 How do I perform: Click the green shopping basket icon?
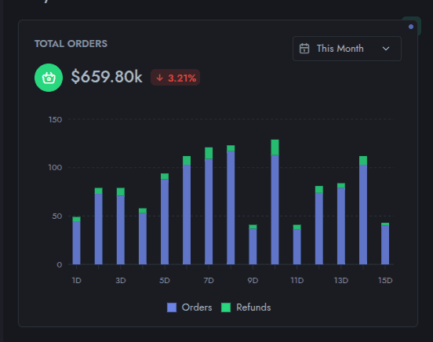pyautogui.click(x=49, y=78)
